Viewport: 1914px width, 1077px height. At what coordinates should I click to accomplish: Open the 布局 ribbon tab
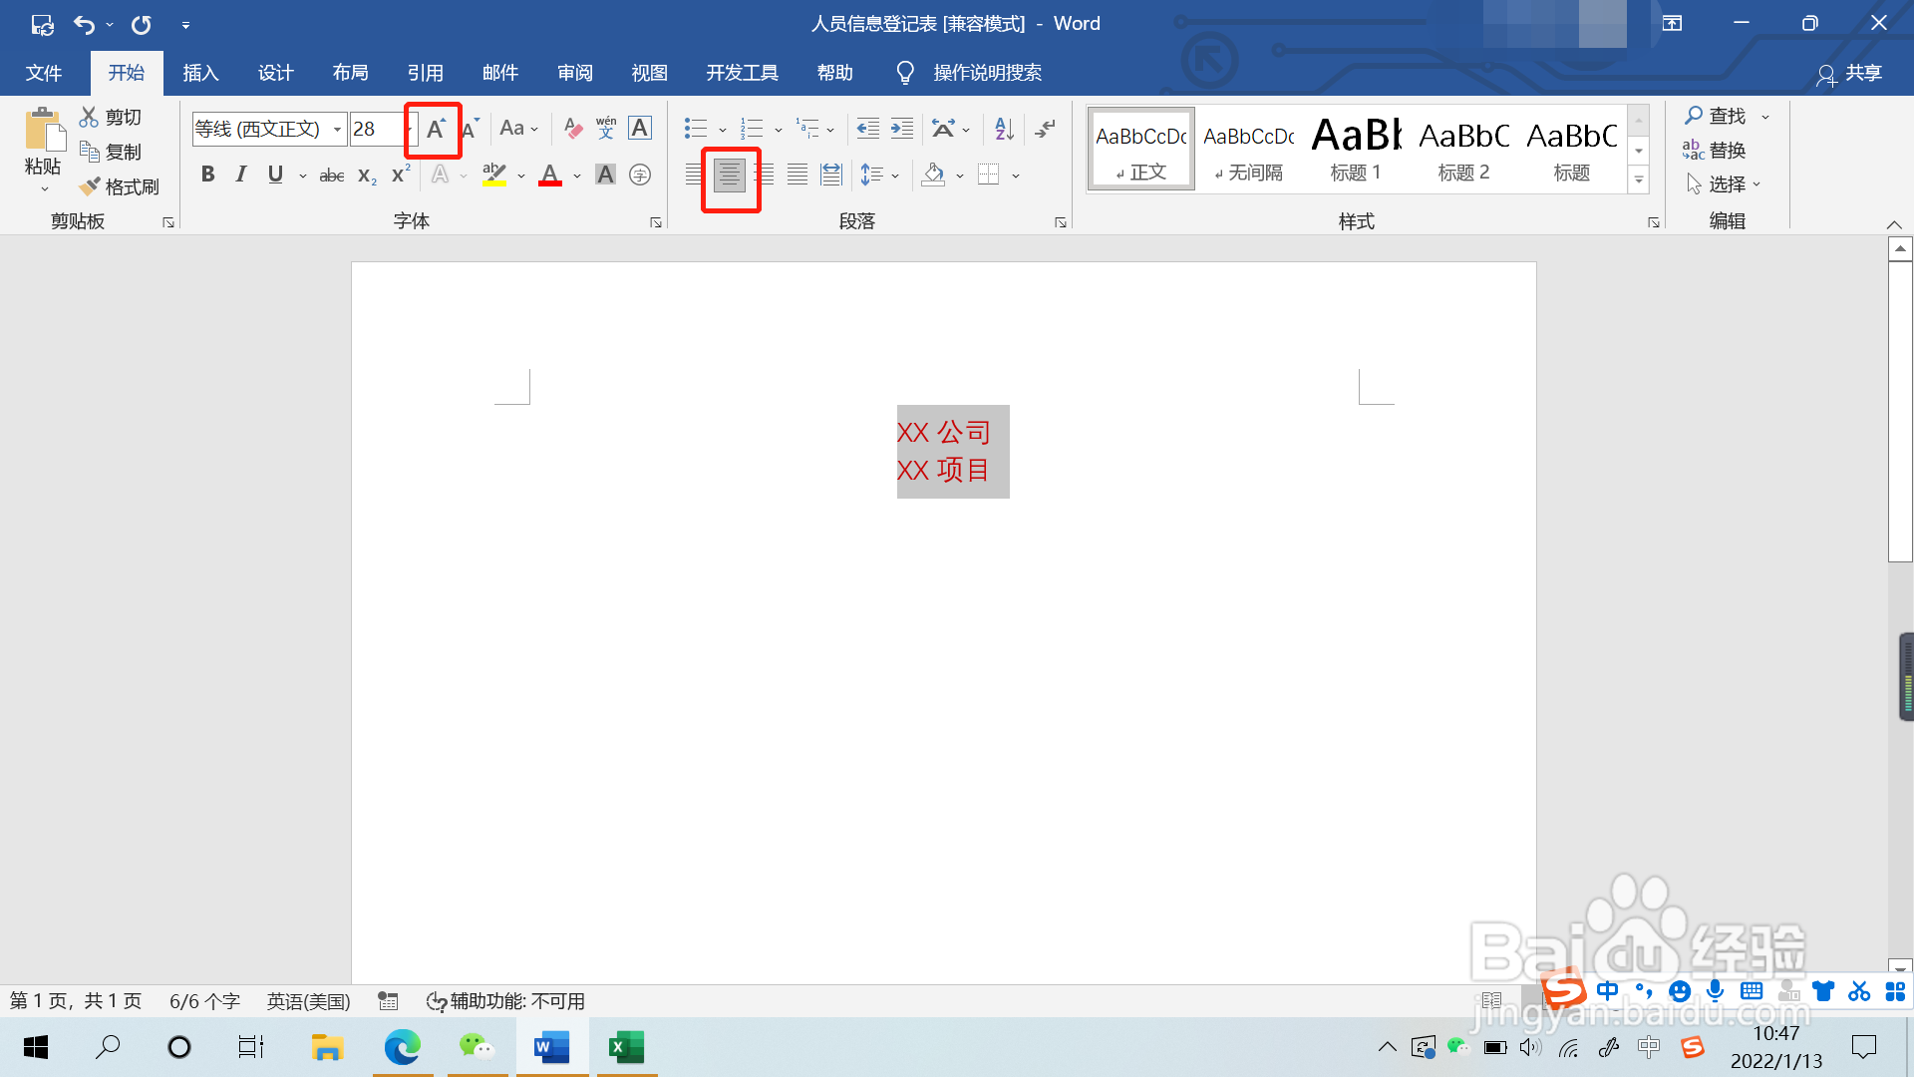click(350, 73)
